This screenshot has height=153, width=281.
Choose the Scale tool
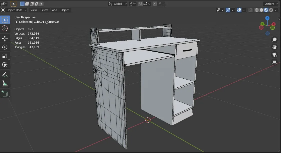click(x=5, y=56)
